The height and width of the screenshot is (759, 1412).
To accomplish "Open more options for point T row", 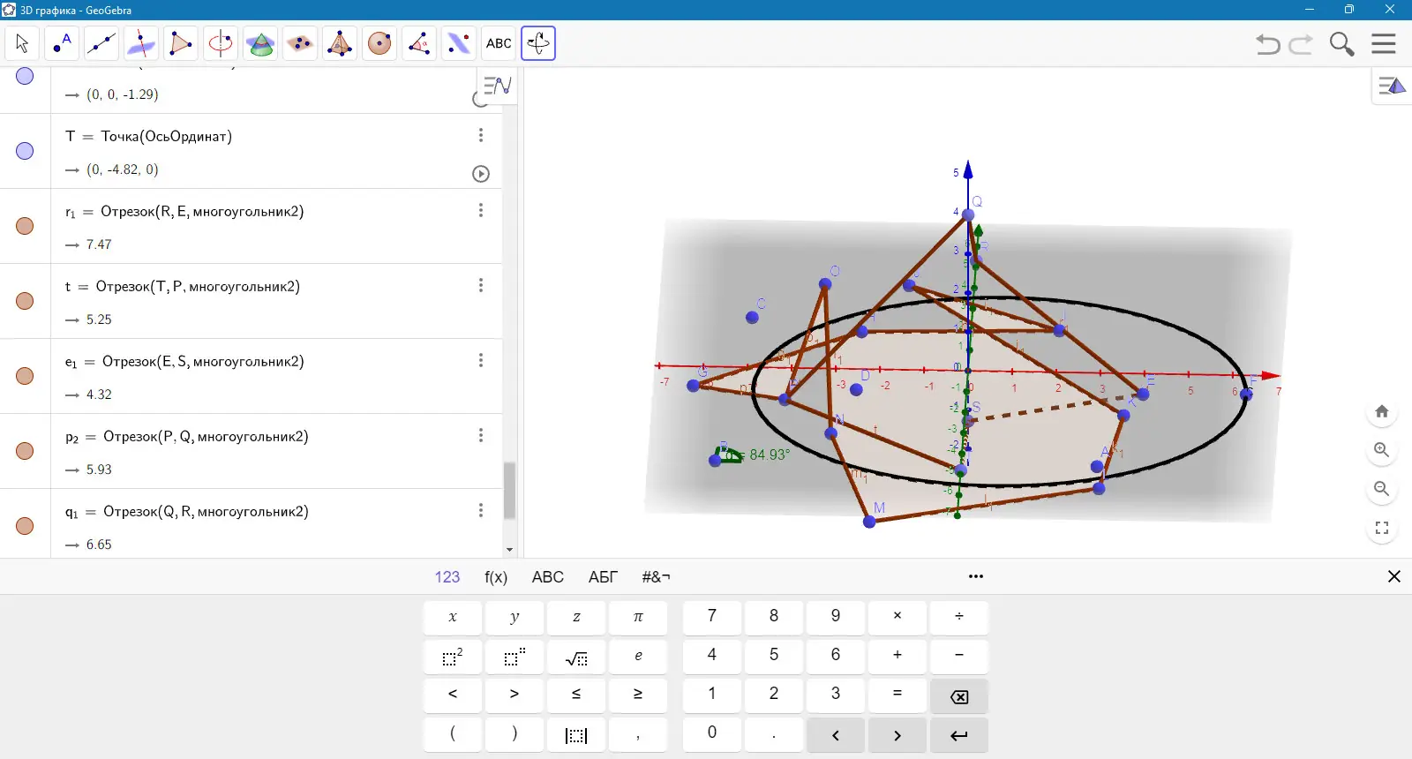I will (x=481, y=135).
